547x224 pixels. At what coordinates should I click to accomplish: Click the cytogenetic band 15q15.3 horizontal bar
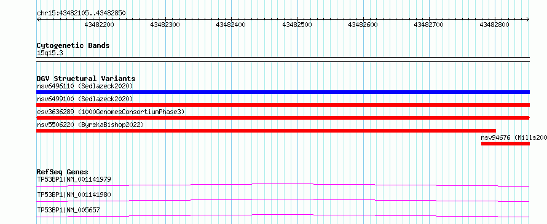(x=283, y=60)
